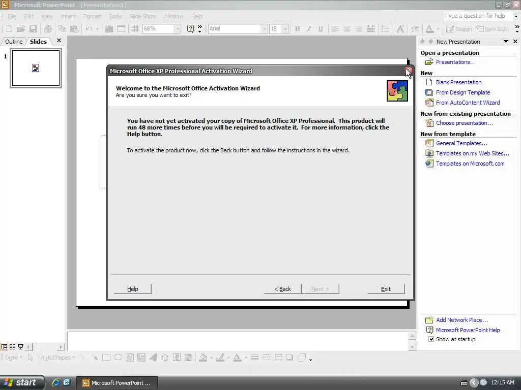Click the Underline formatting icon
521x390 pixels.
point(321,29)
